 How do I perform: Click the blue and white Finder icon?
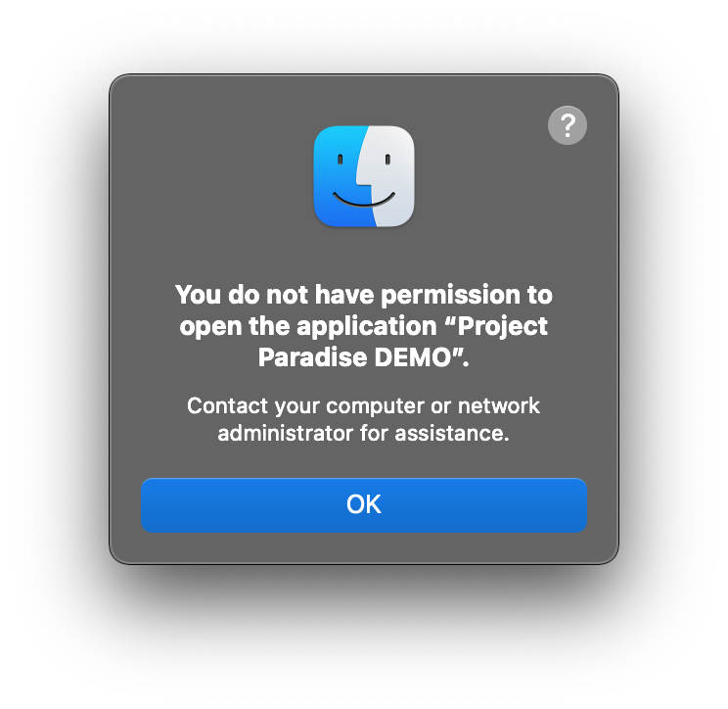pos(364,176)
